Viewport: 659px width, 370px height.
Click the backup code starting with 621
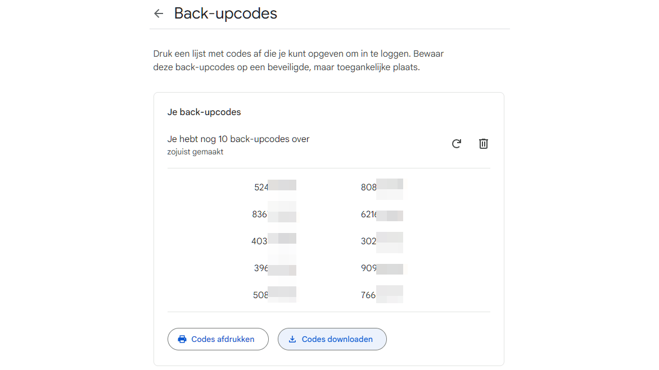tap(382, 214)
